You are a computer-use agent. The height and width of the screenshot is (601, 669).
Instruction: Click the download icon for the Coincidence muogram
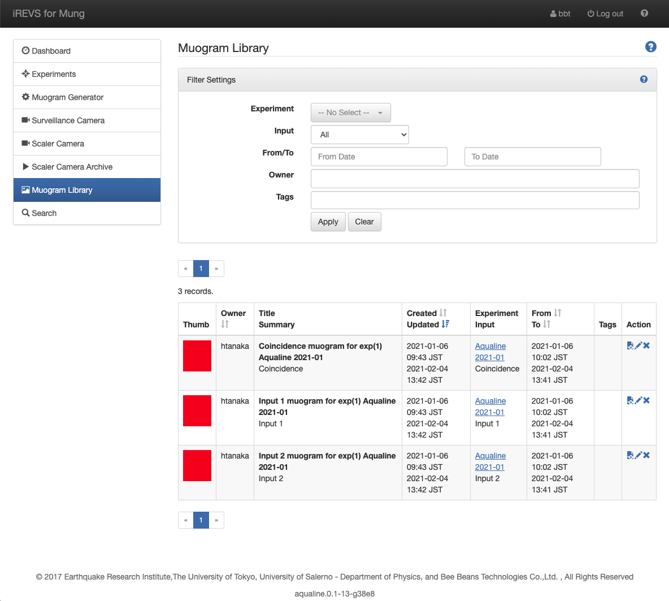coord(631,345)
